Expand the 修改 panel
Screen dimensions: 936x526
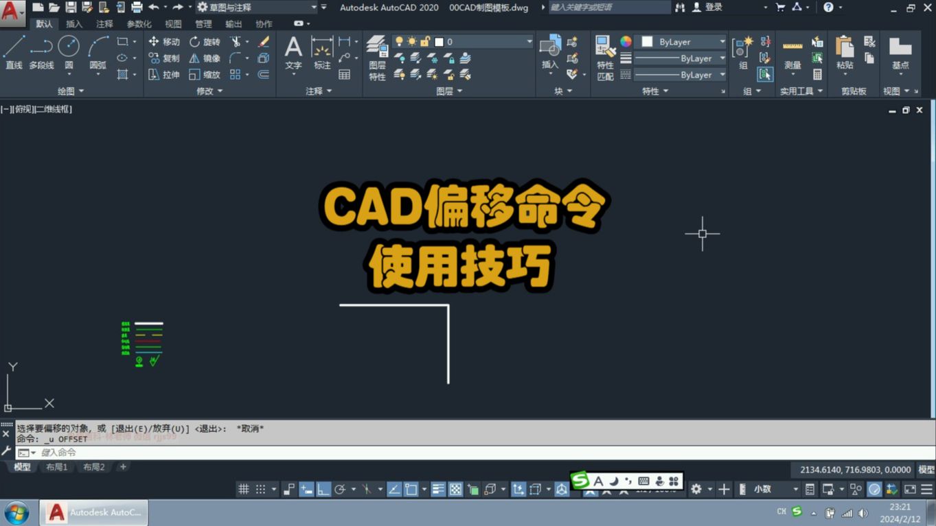click(209, 91)
